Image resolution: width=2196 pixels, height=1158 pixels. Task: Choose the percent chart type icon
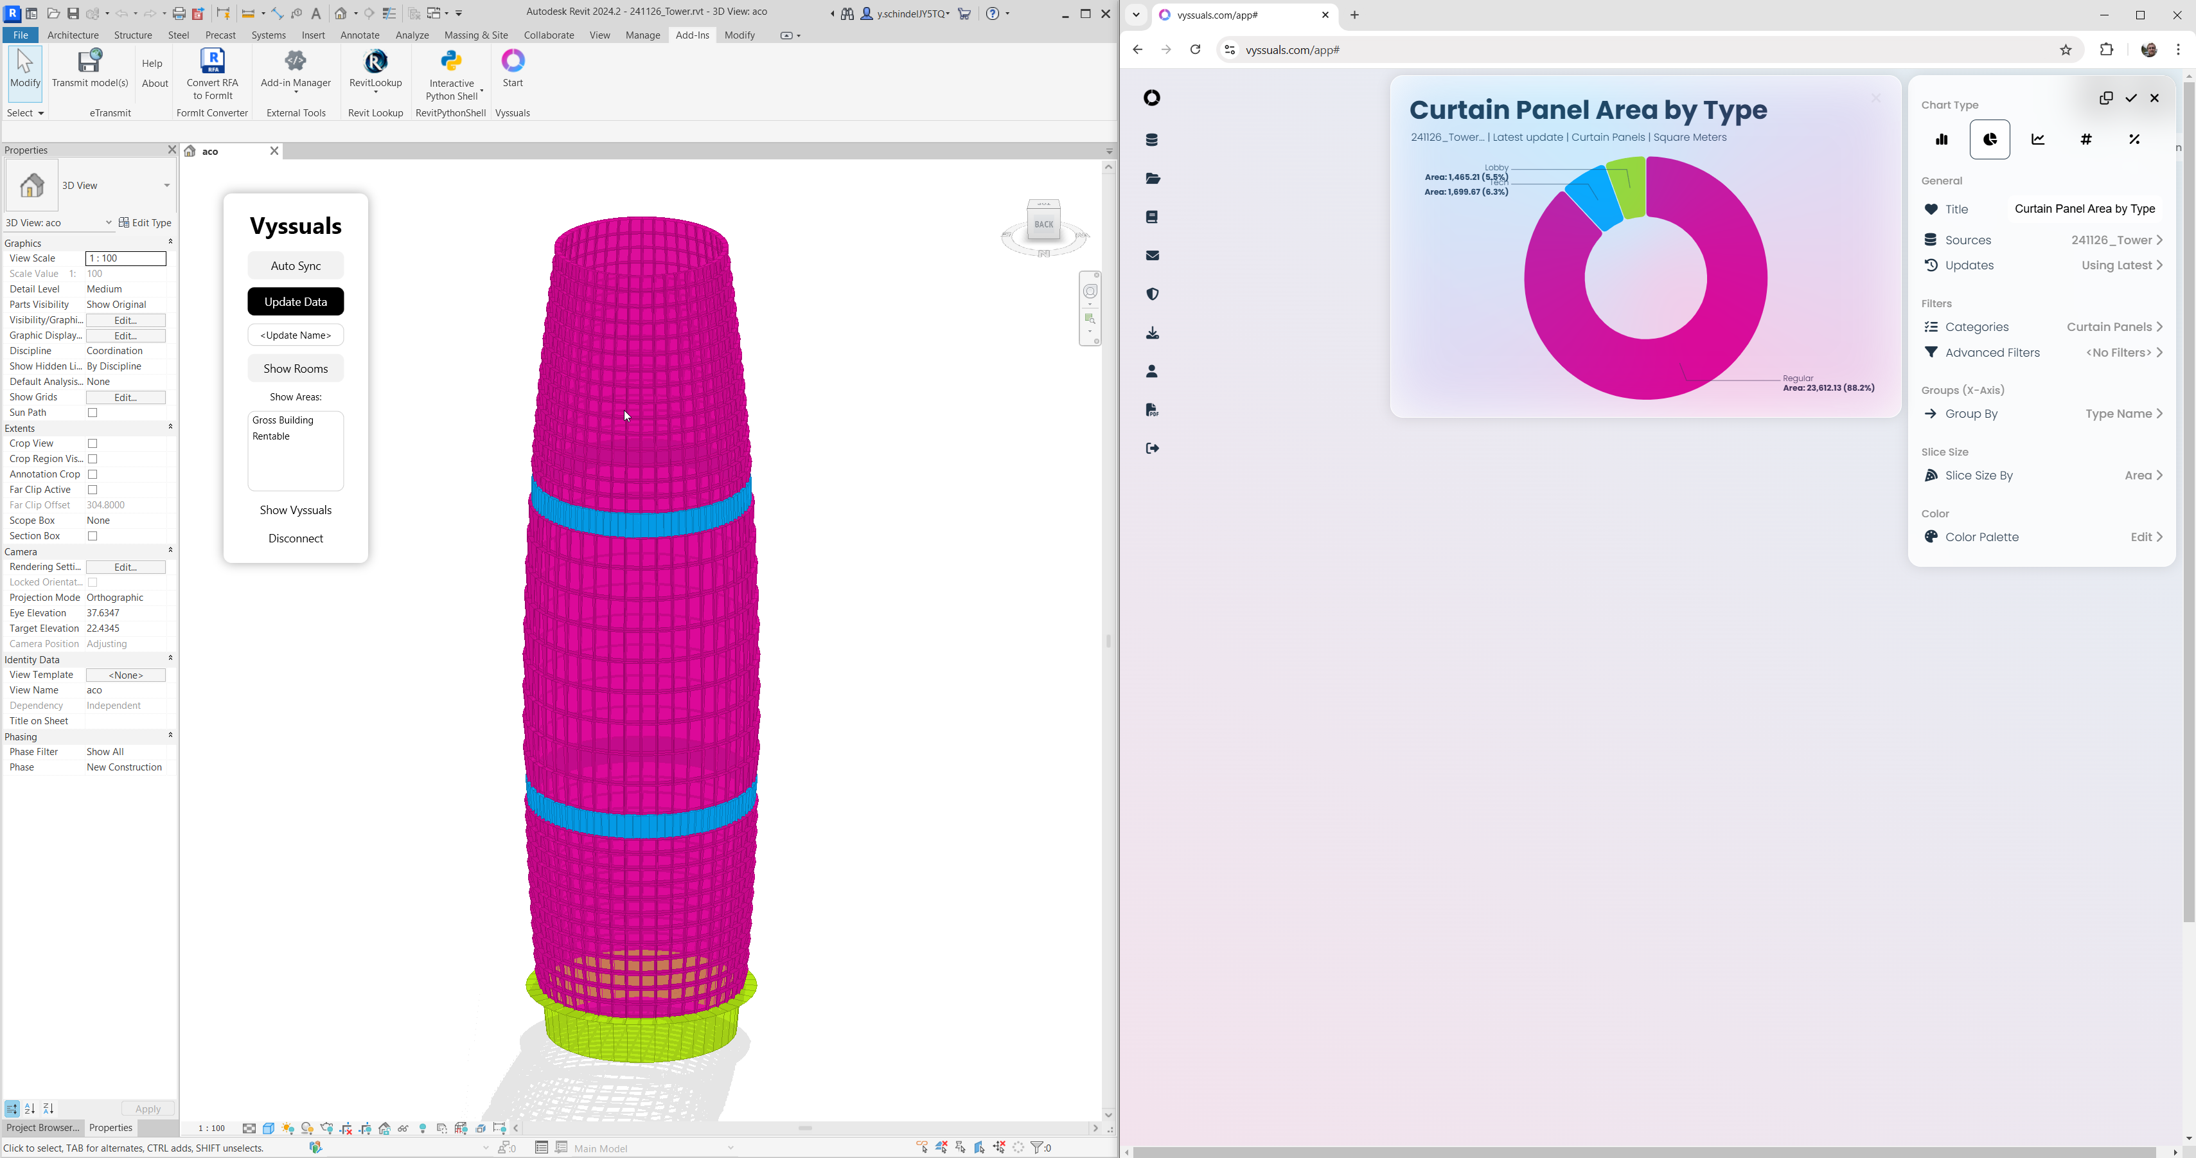point(2134,140)
